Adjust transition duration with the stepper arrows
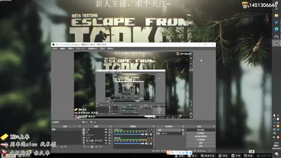Viewport: 281px width, 158px height. click(183, 134)
